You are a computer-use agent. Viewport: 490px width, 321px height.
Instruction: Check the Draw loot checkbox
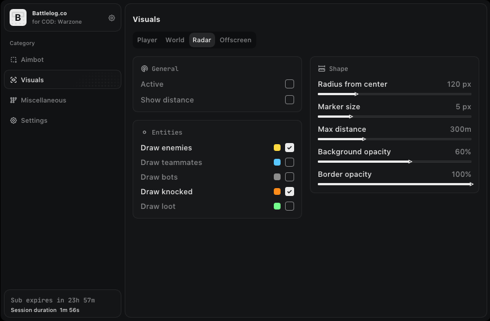click(290, 206)
